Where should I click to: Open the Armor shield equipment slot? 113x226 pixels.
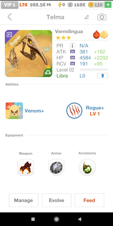coord(56,168)
